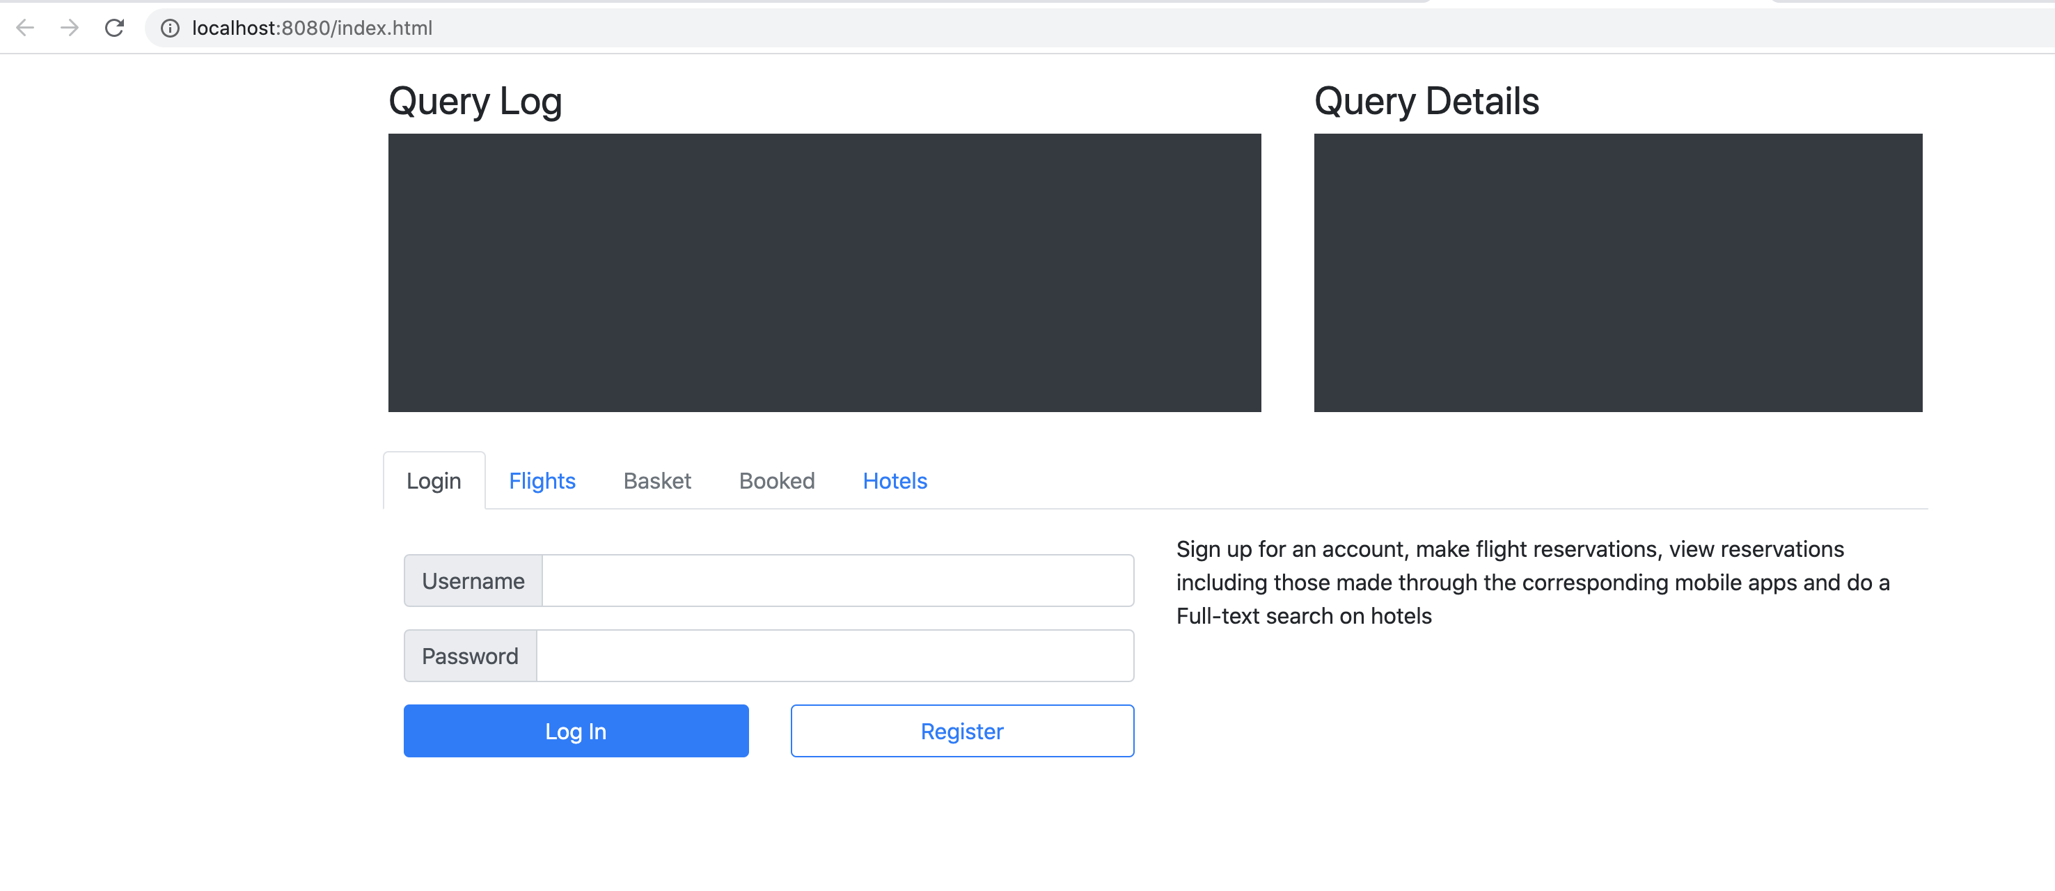
Task: Reload the page with the refresh icon
Action: coord(114,28)
